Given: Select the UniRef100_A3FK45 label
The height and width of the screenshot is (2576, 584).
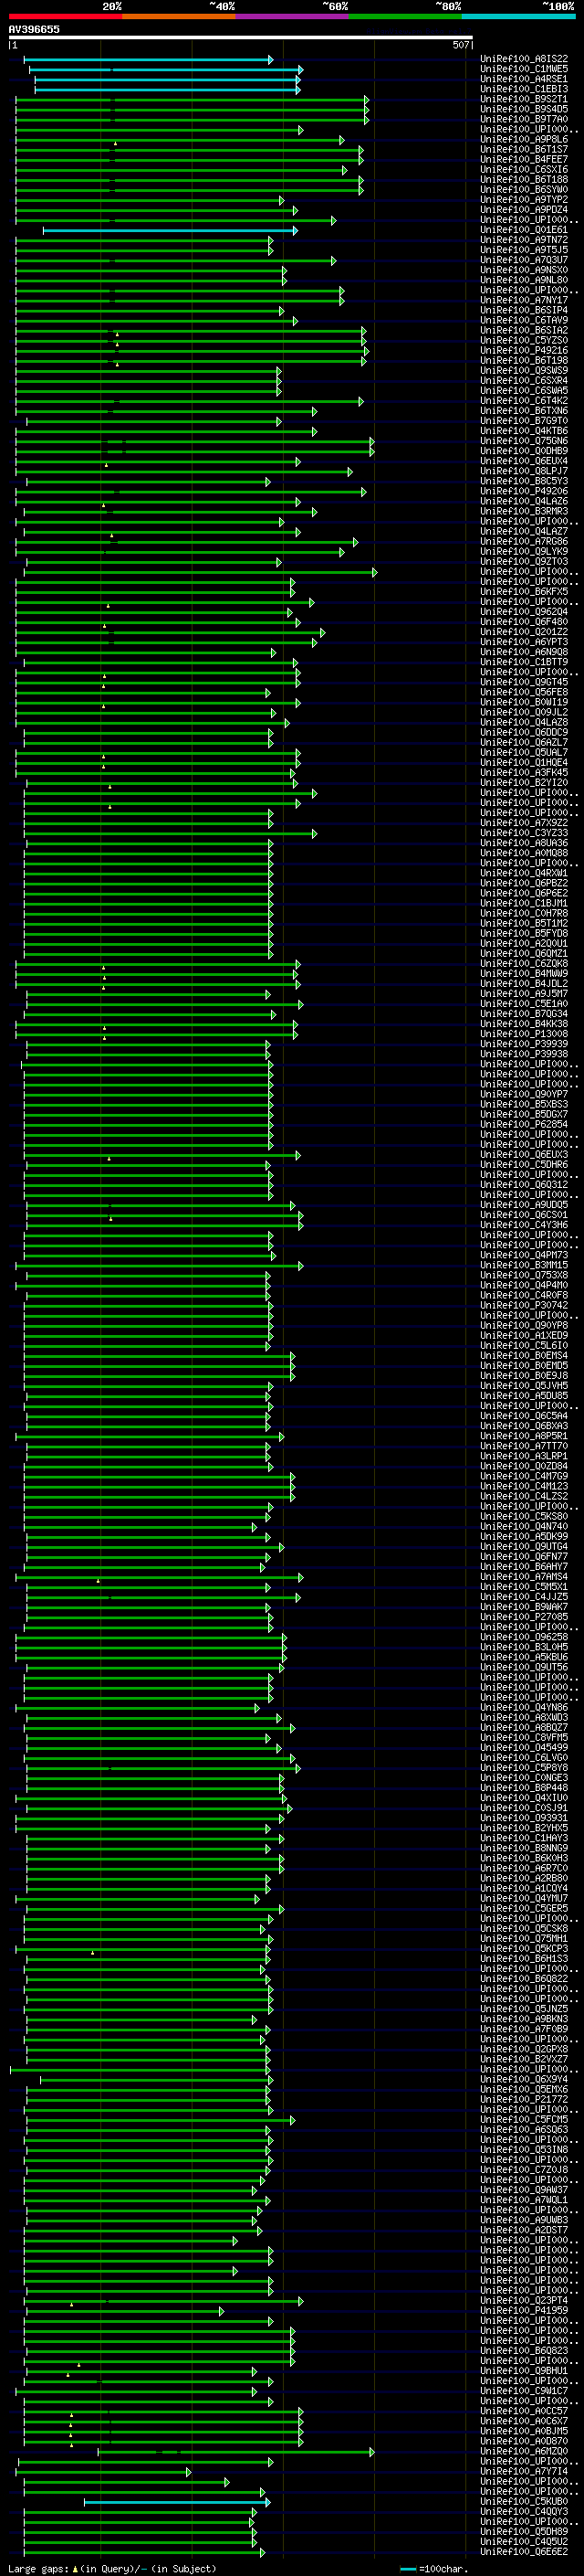Looking at the screenshot, I should click(524, 773).
